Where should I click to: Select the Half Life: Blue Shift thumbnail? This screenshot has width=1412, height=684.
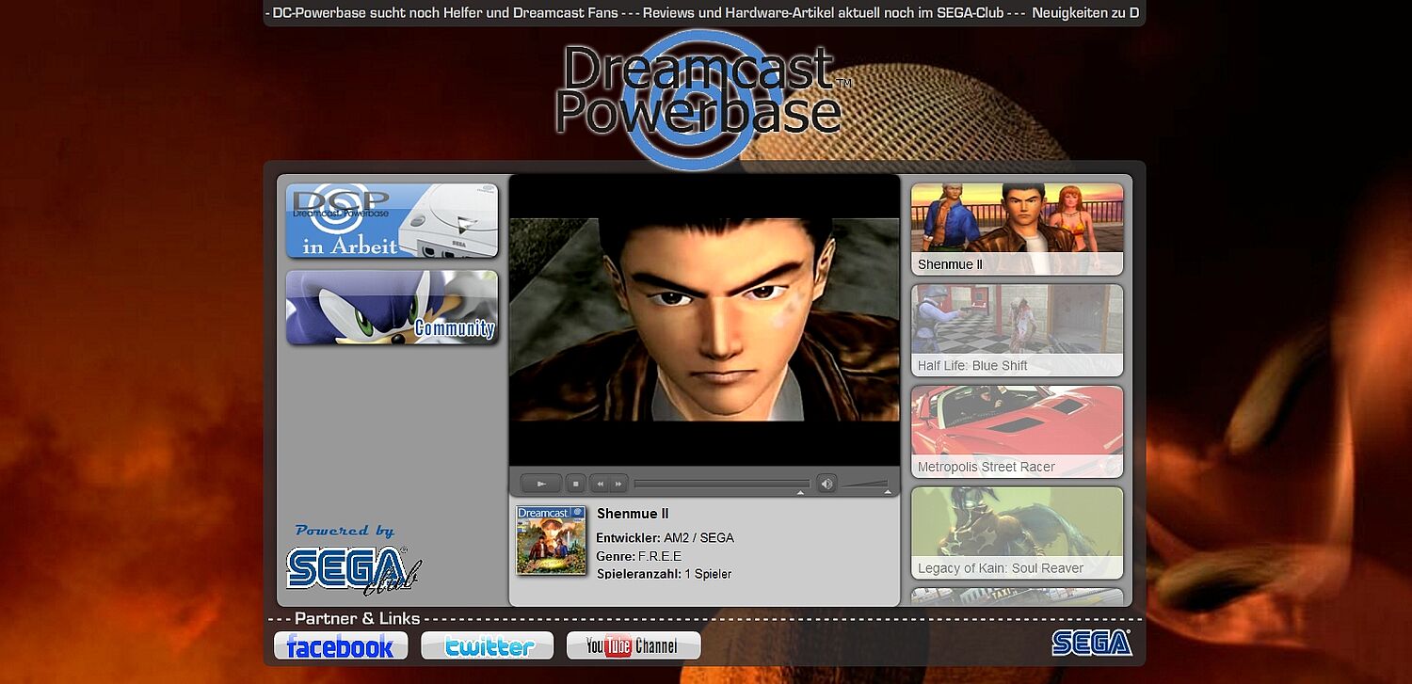[1017, 330]
